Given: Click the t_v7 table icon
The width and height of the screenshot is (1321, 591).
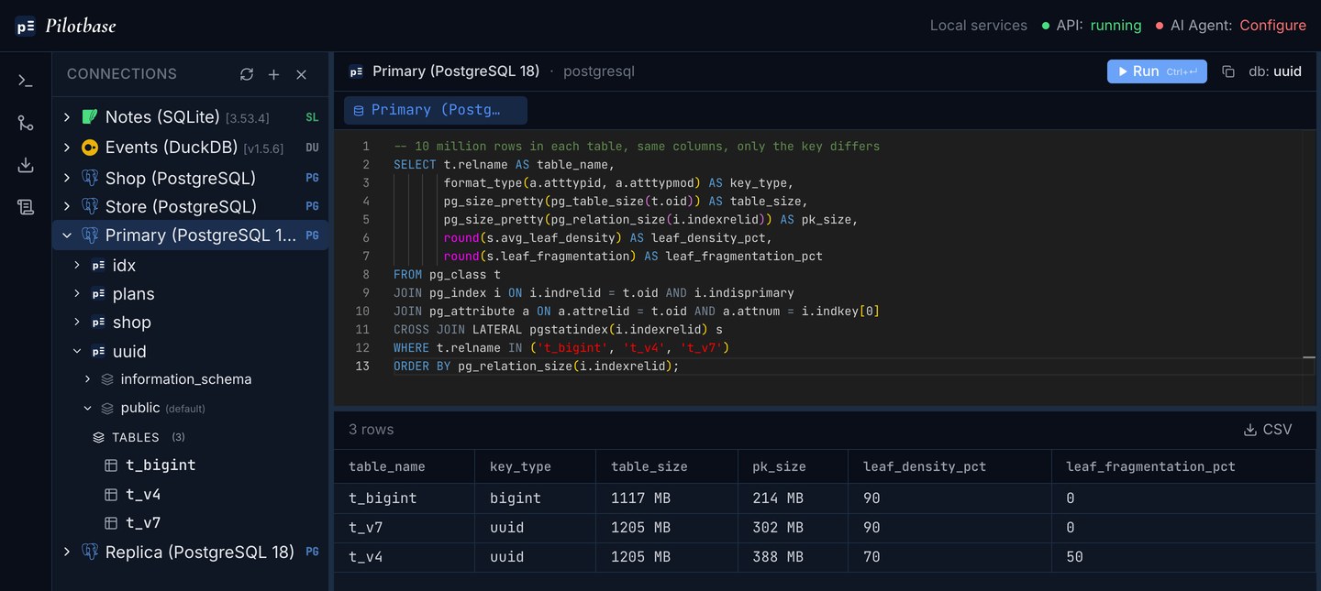Looking at the screenshot, I should (111, 523).
